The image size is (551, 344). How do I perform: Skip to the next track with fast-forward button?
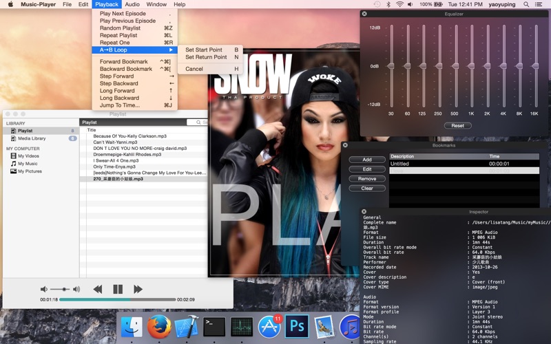pyautogui.click(x=138, y=289)
